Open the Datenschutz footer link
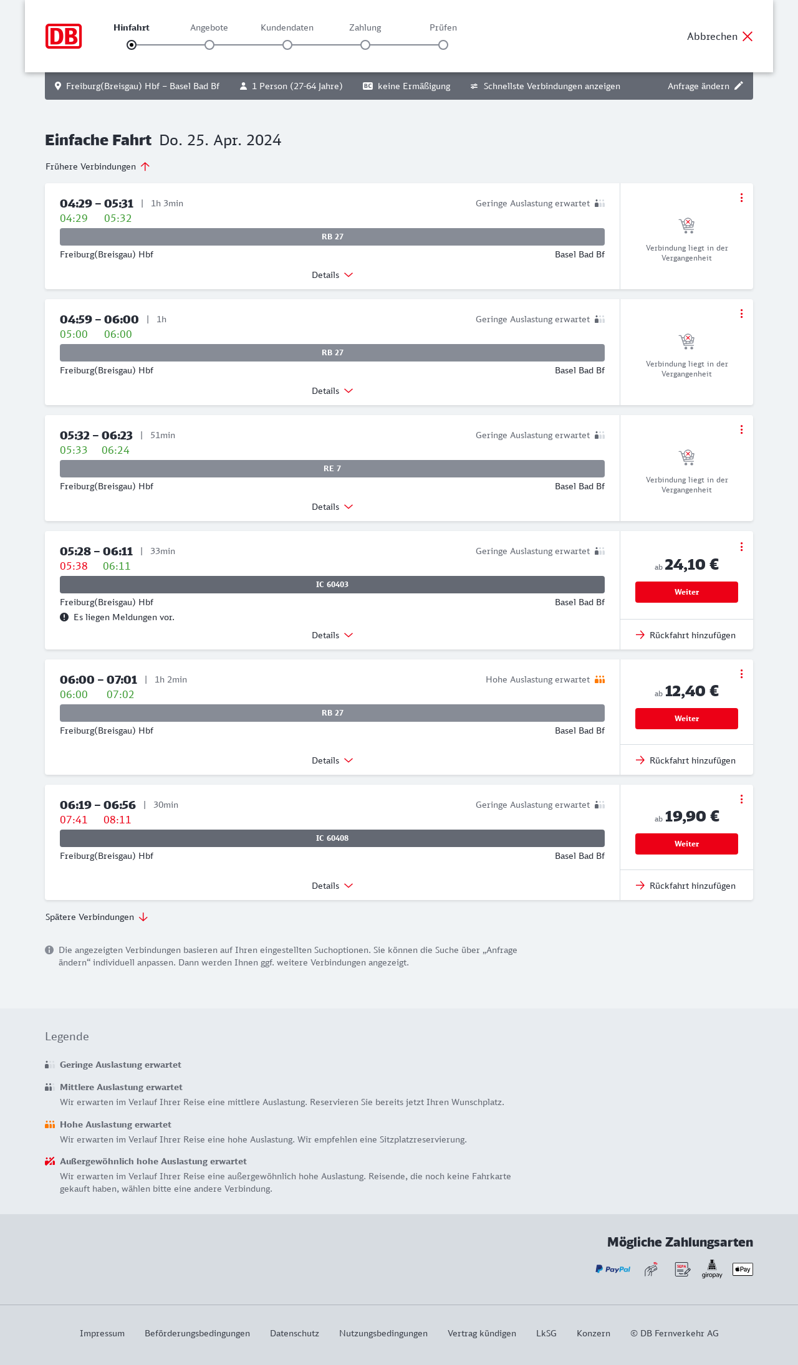 tap(294, 1333)
